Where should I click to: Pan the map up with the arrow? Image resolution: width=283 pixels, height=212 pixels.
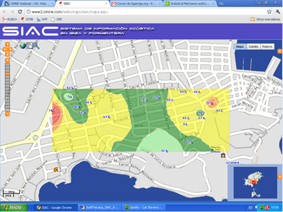tap(7, 45)
